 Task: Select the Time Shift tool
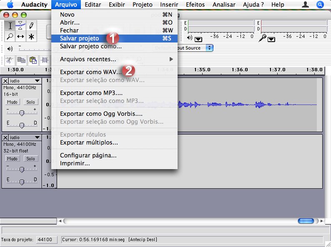[x=20, y=37]
